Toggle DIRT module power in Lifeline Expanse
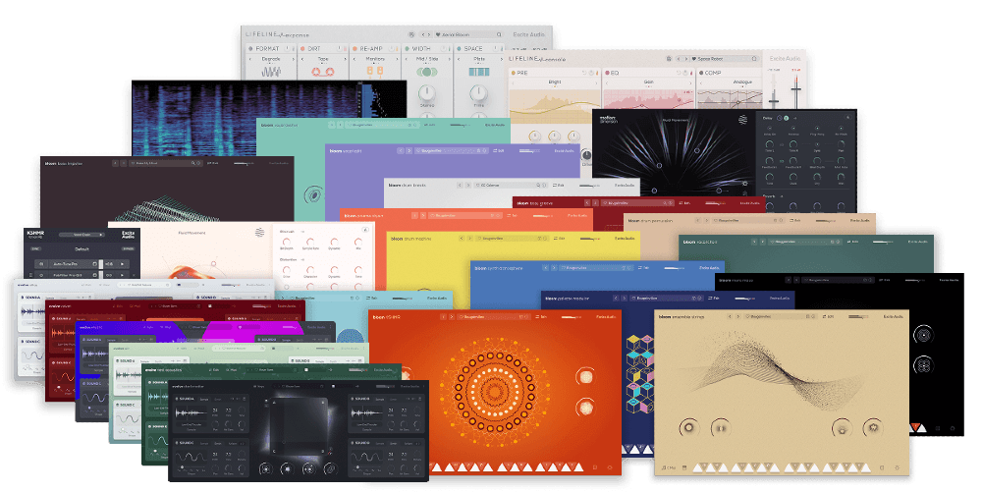 point(303,48)
